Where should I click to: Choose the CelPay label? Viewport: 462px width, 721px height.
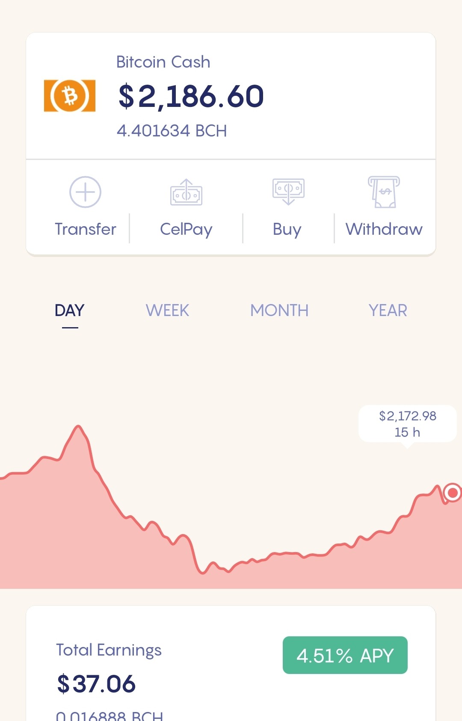[186, 230]
